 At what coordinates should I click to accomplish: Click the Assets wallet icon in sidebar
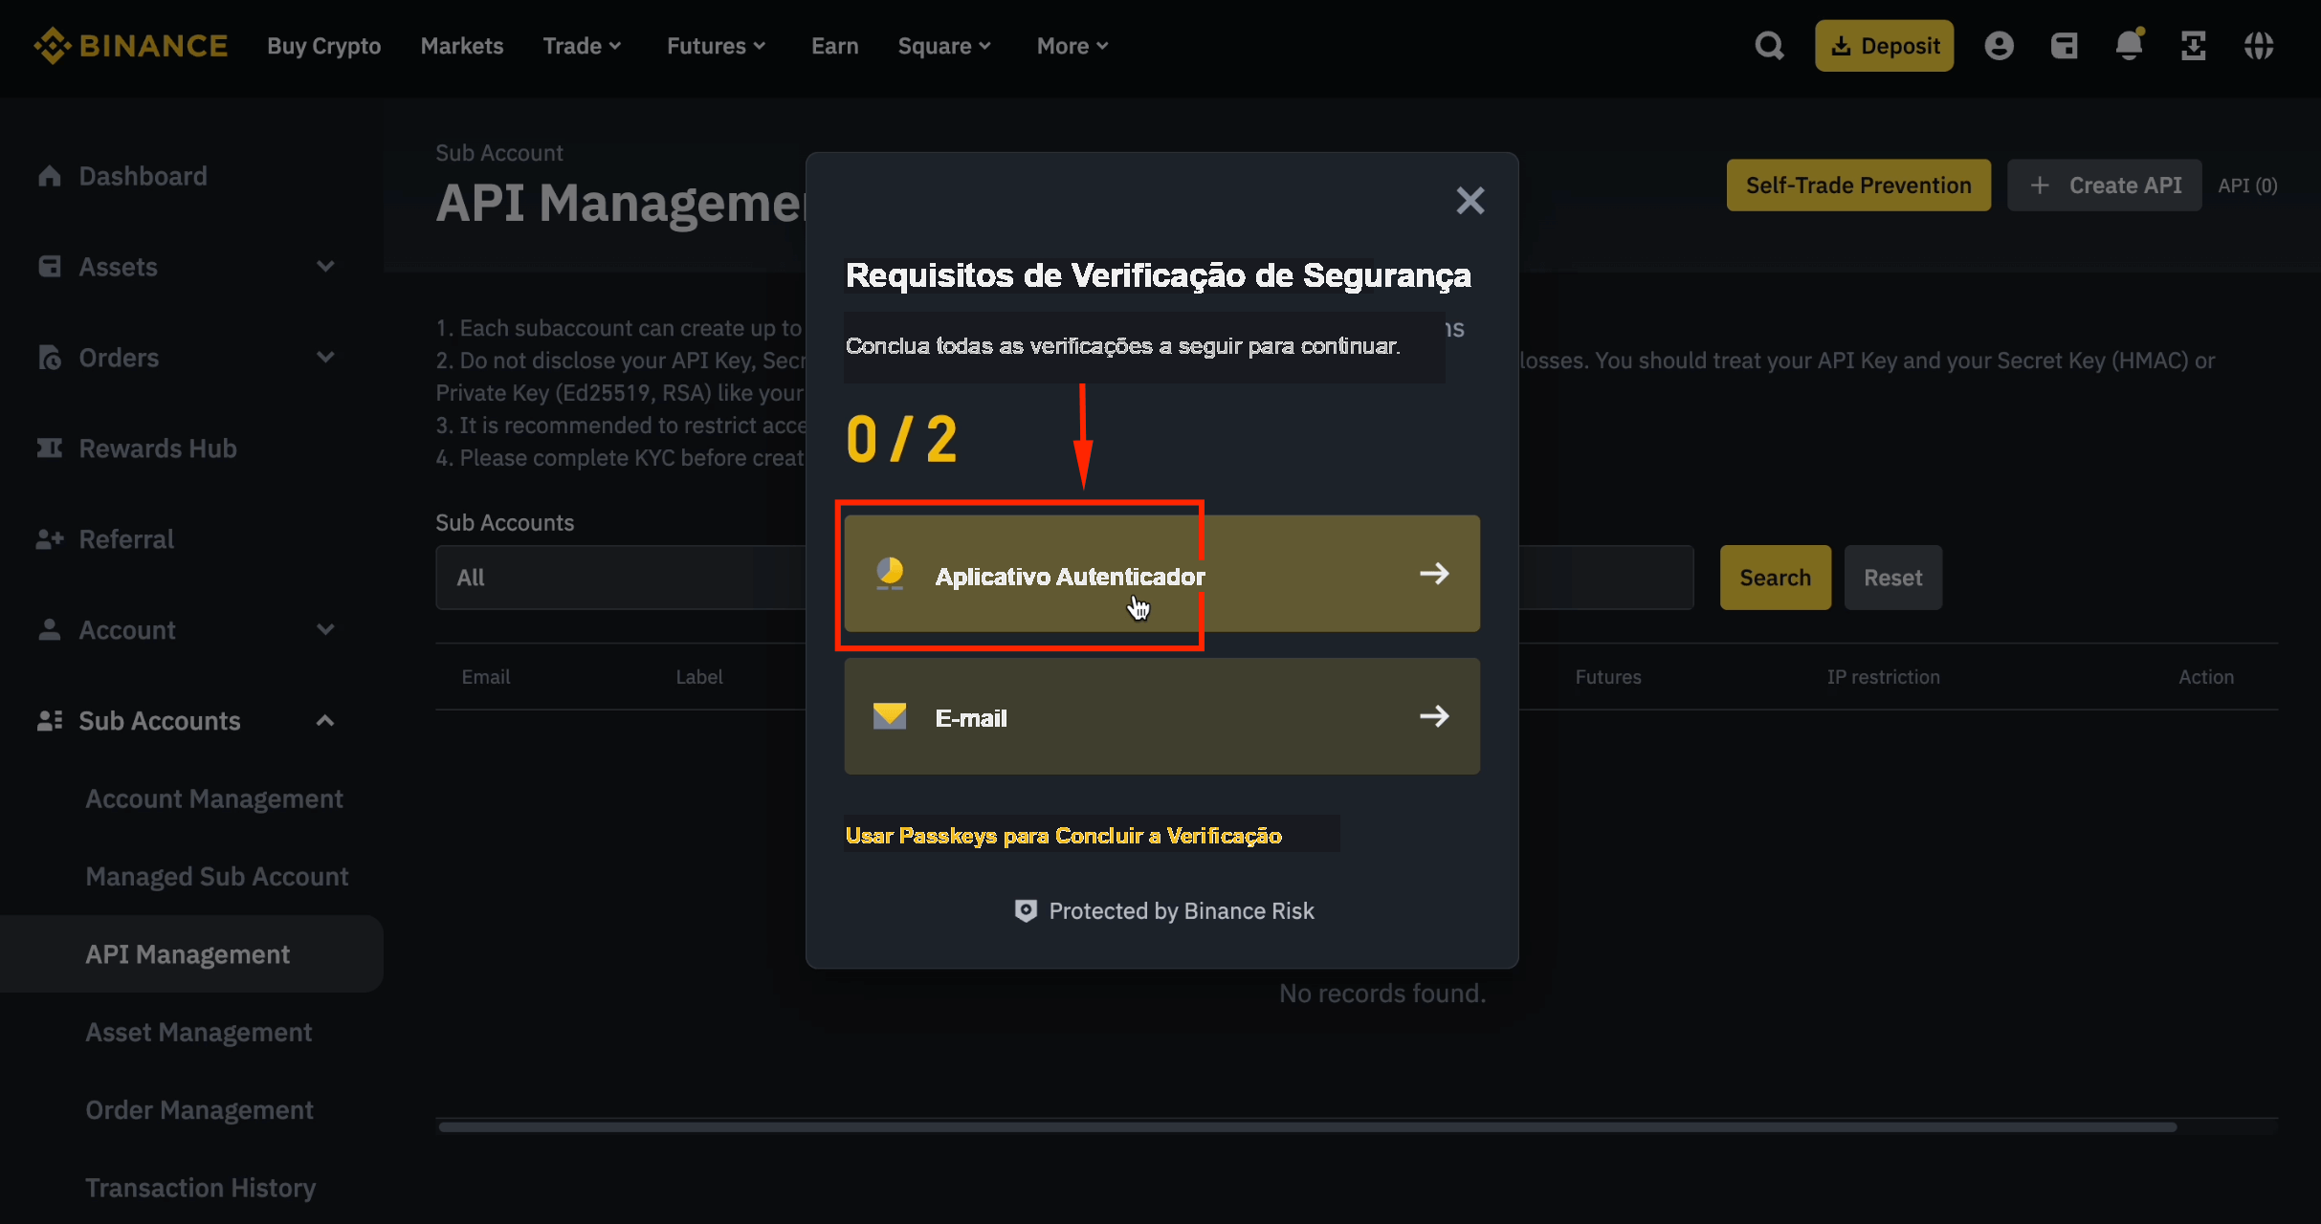pyautogui.click(x=50, y=267)
